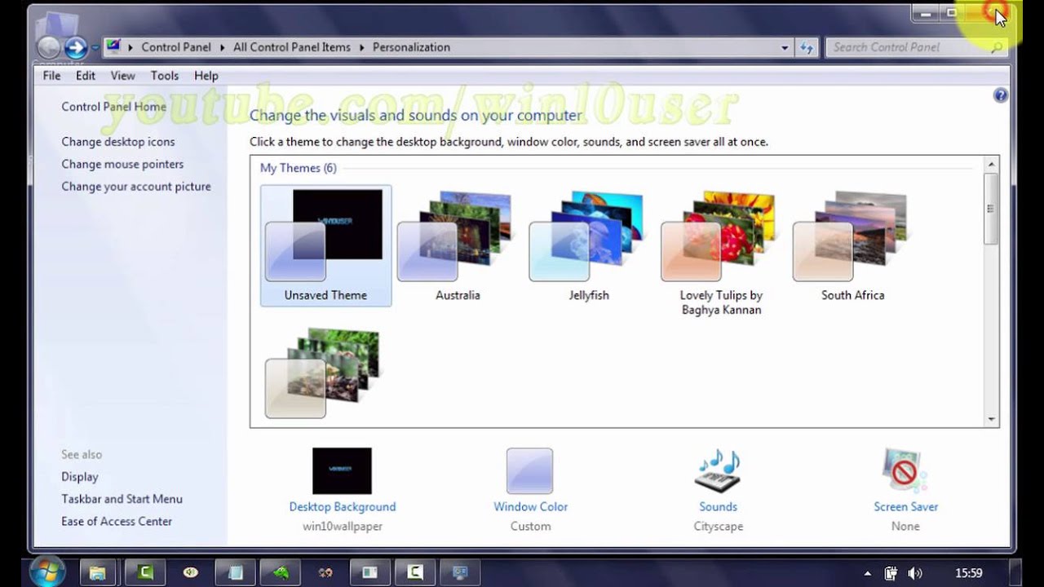This screenshot has height=587, width=1044.
Task: Open Ease of Access Center
Action: [117, 521]
